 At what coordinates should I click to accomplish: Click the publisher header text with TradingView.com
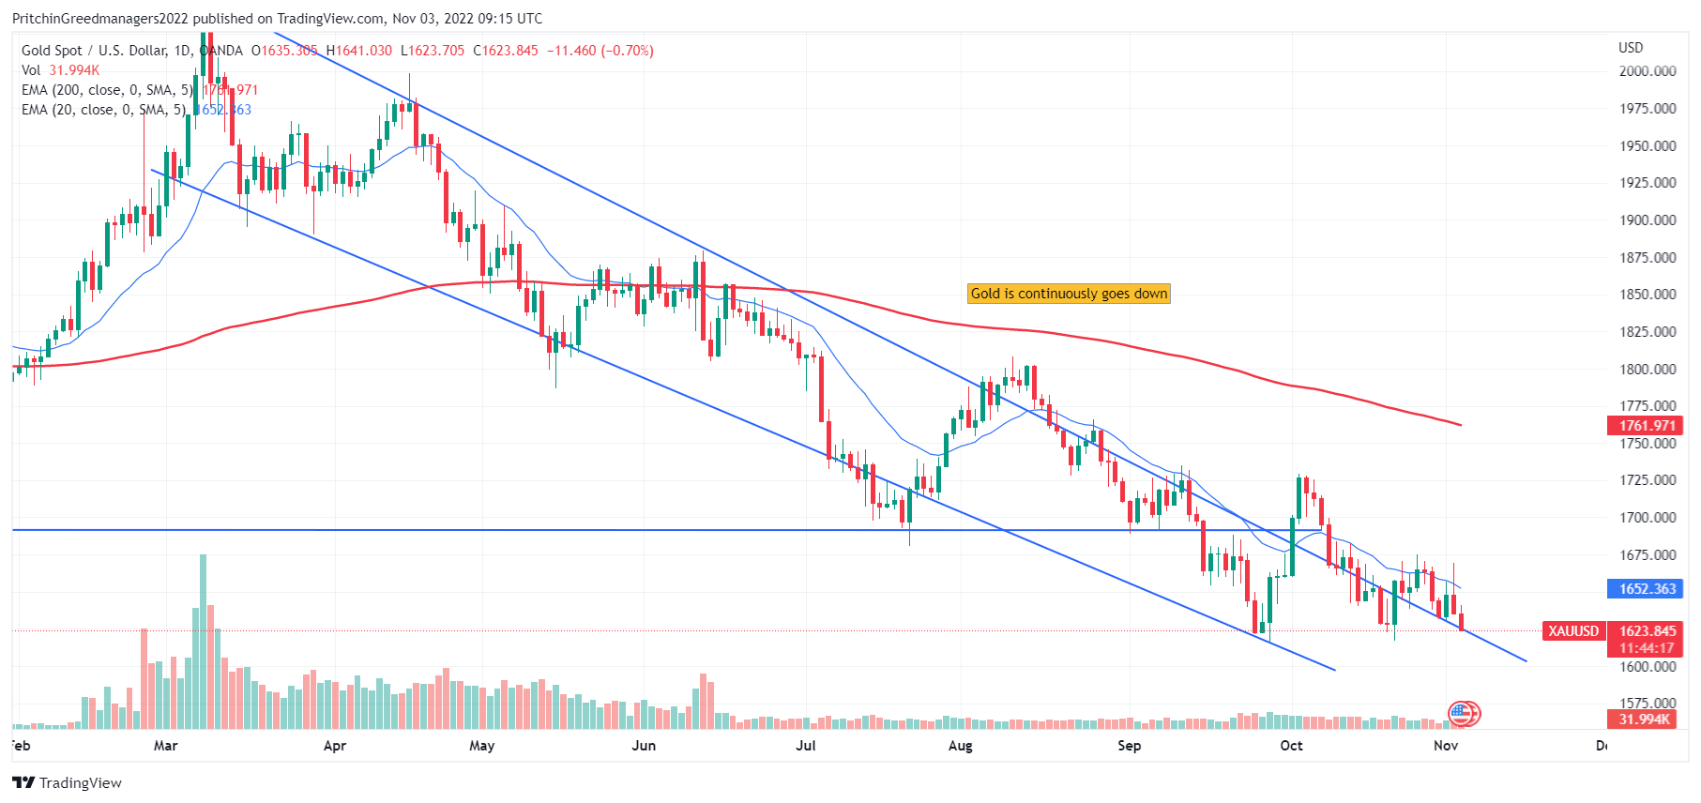pyautogui.click(x=277, y=18)
